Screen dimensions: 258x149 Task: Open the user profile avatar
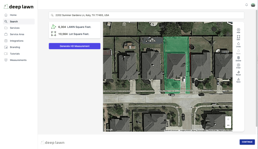pyautogui.click(x=253, y=5)
